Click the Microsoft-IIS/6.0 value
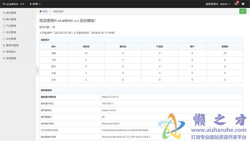The height and width of the screenshot is (141, 250). tap(111, 123)
